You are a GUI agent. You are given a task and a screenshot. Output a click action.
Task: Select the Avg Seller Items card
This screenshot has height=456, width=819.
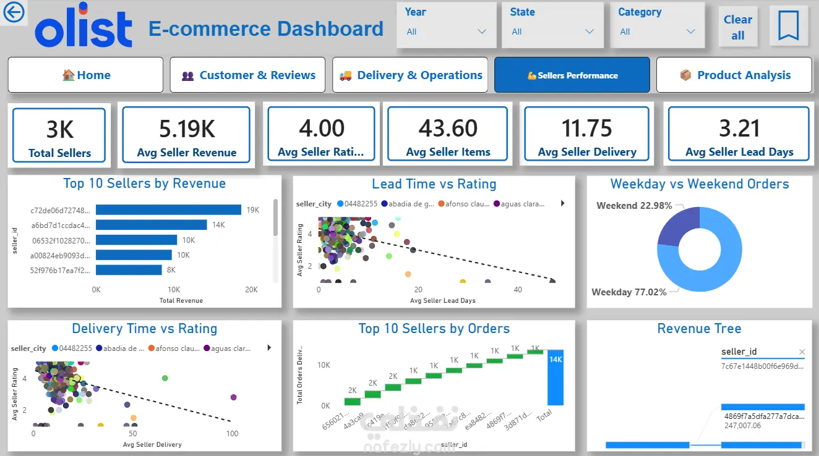click(x=448, y=135)
